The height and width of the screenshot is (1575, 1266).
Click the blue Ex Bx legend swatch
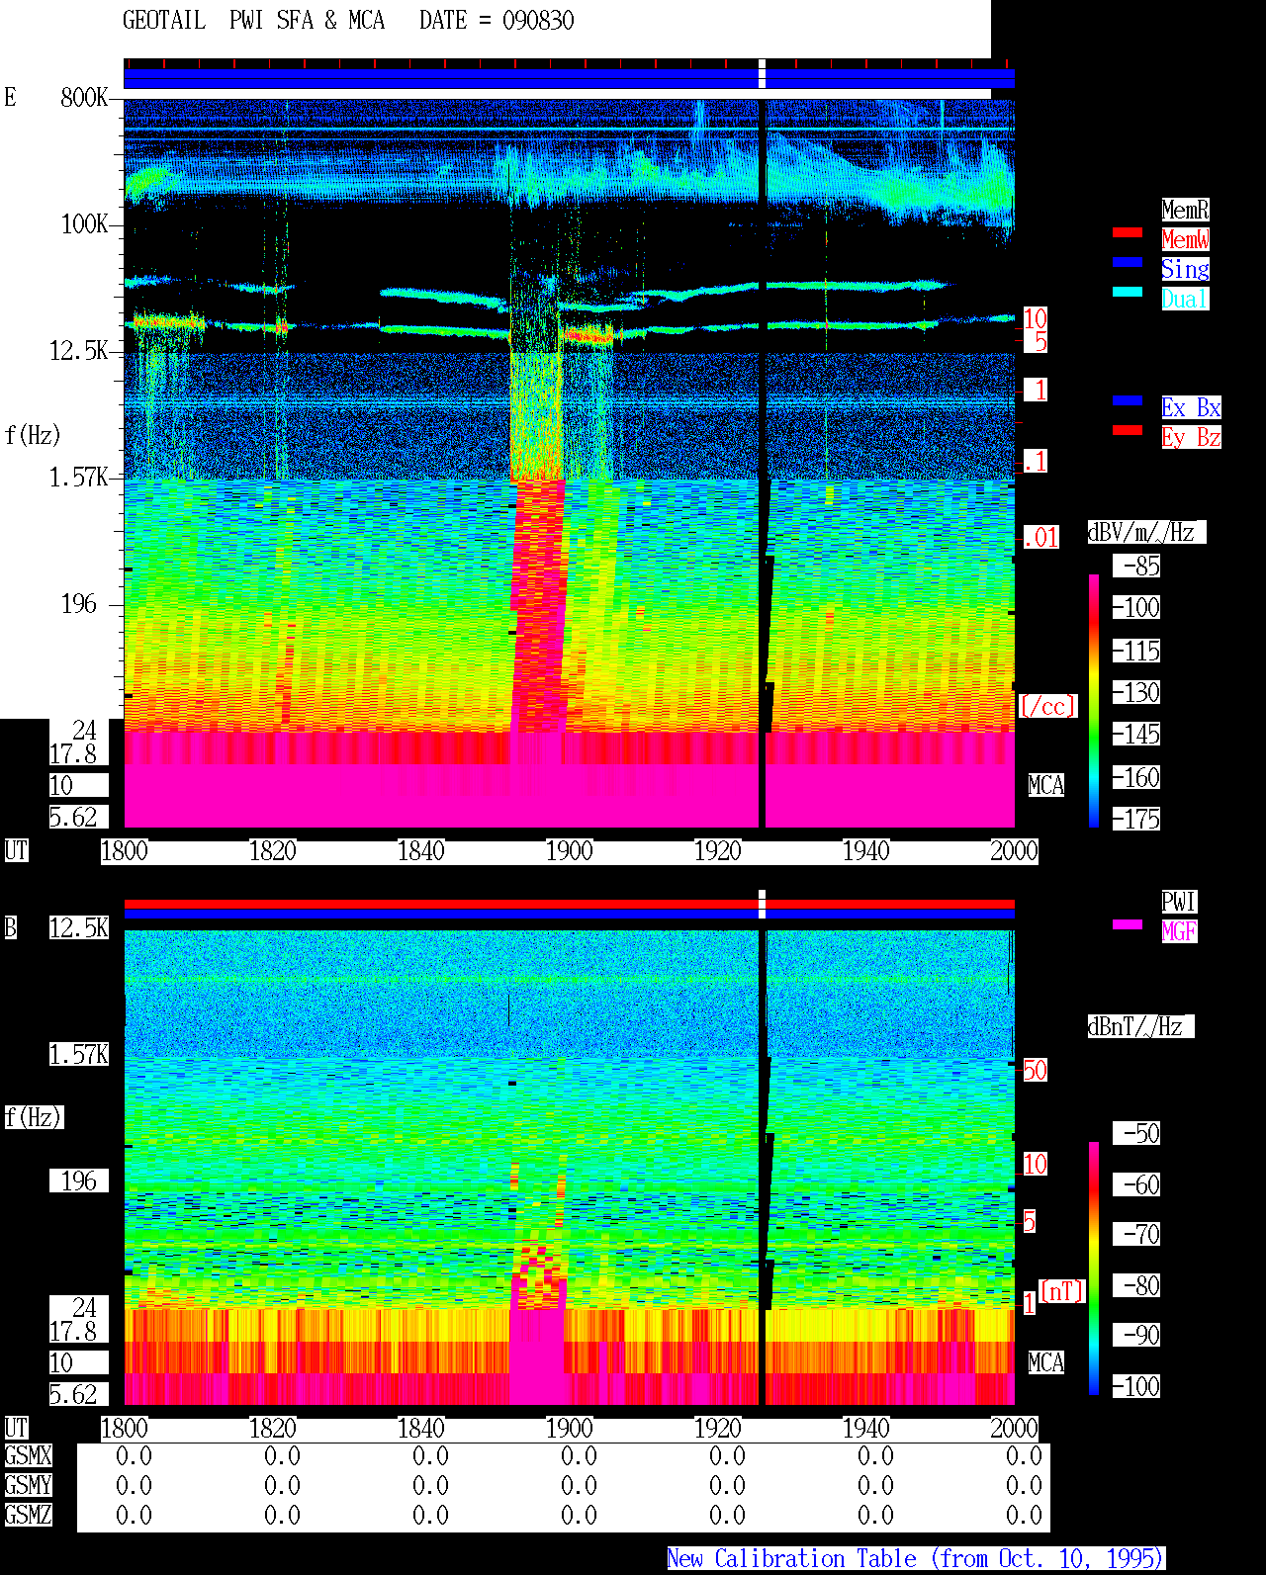pos(1128,400)
